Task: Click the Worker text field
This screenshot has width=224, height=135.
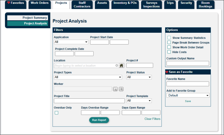Action: 83,89
